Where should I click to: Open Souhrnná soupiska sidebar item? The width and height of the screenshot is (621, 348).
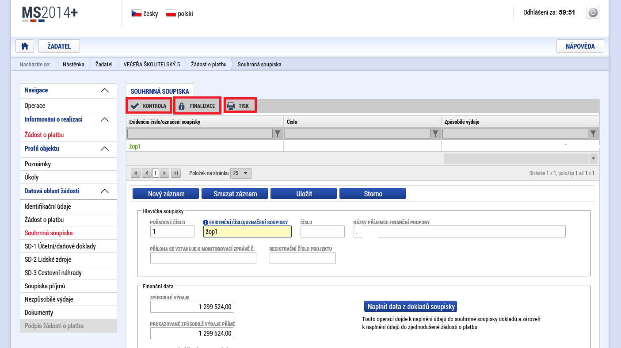(69, 233)
